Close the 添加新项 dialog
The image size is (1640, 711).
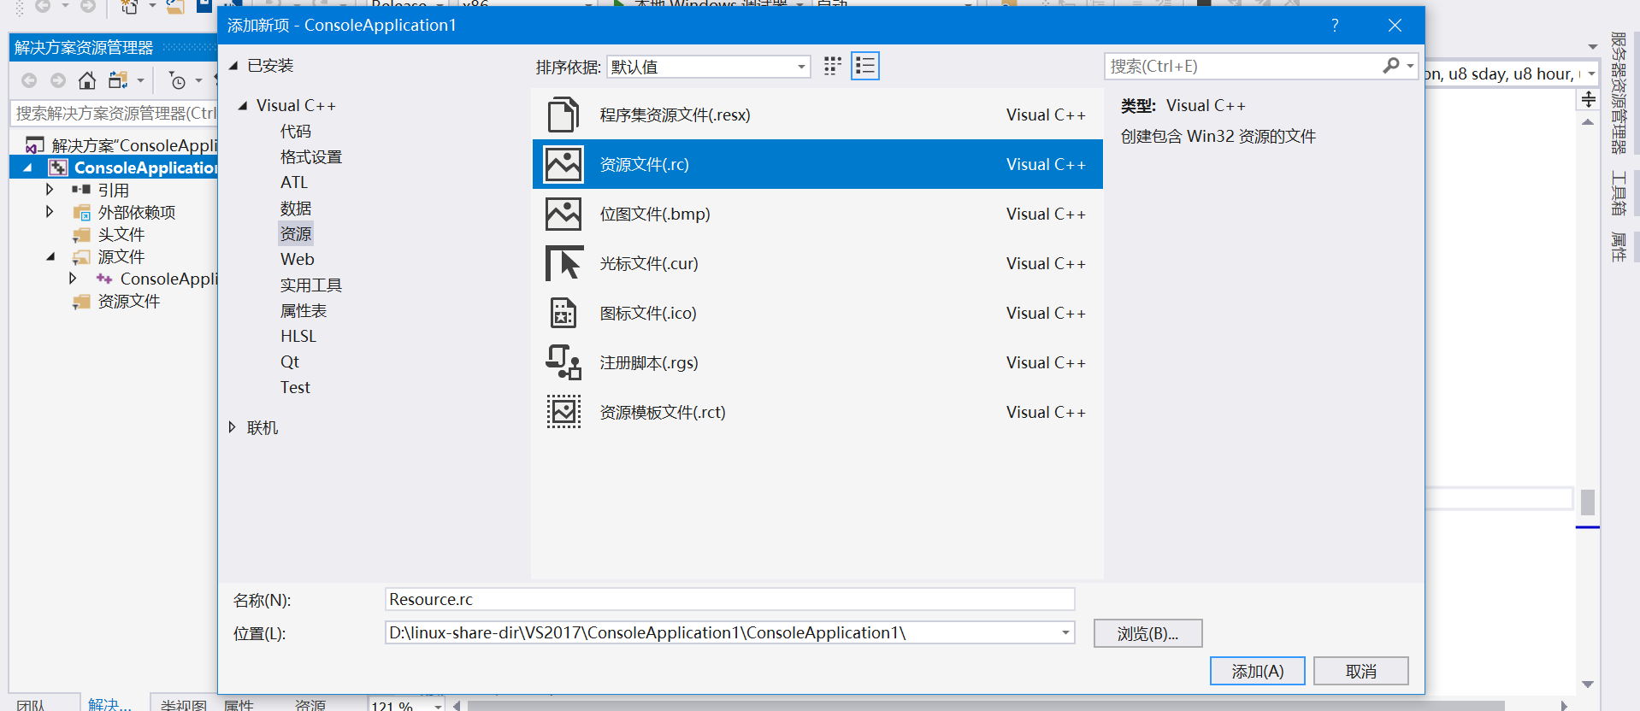coord(1395,26)
